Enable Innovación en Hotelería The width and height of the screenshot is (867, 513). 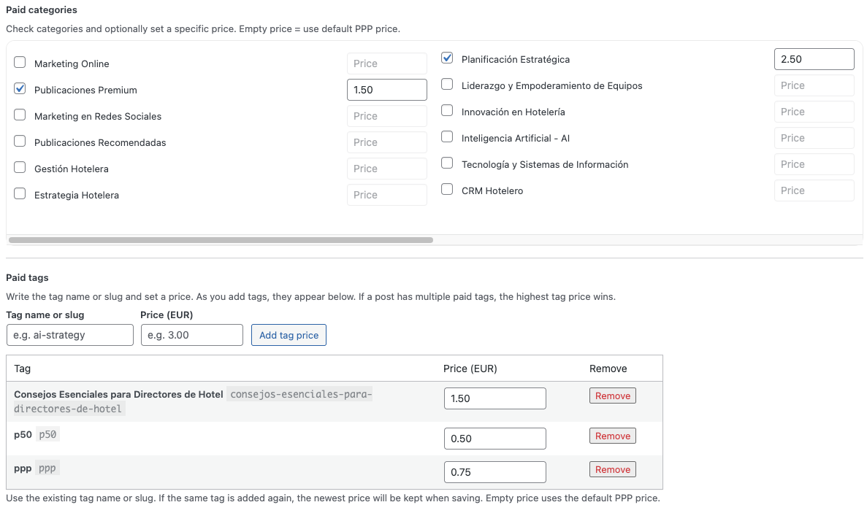point(446,110)
